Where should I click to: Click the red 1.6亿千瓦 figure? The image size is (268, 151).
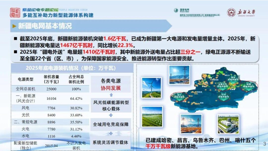[115, 39]
